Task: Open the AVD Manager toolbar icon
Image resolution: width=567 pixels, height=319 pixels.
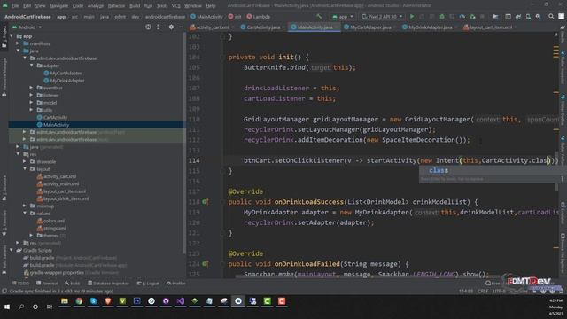Action: click(x=528, y=17)
